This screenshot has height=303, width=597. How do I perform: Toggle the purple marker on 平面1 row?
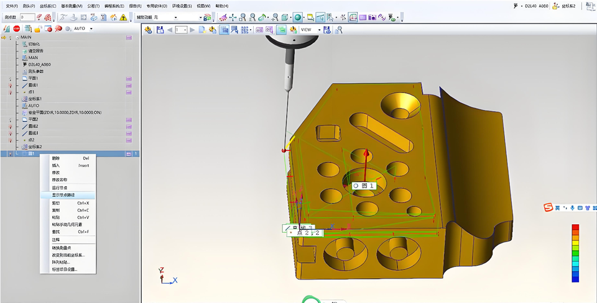click(x=129, y=79)
